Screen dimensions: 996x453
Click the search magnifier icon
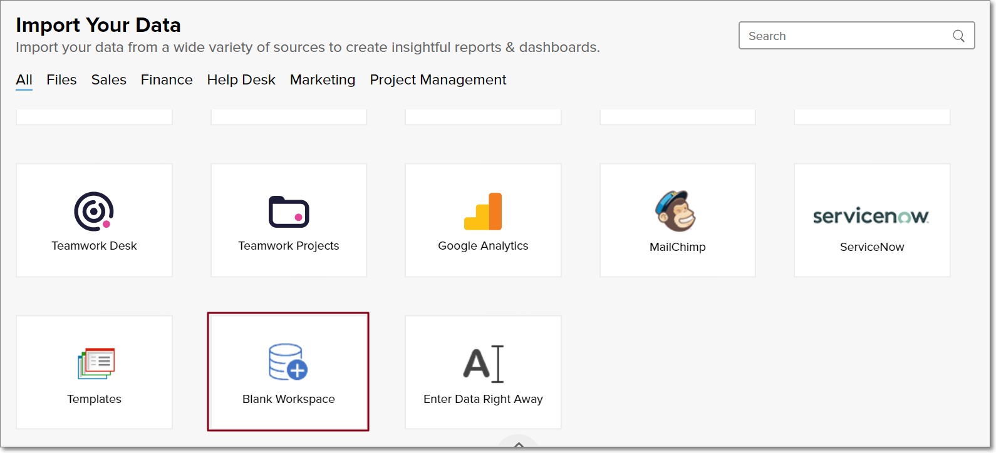(x=958, y=36)
